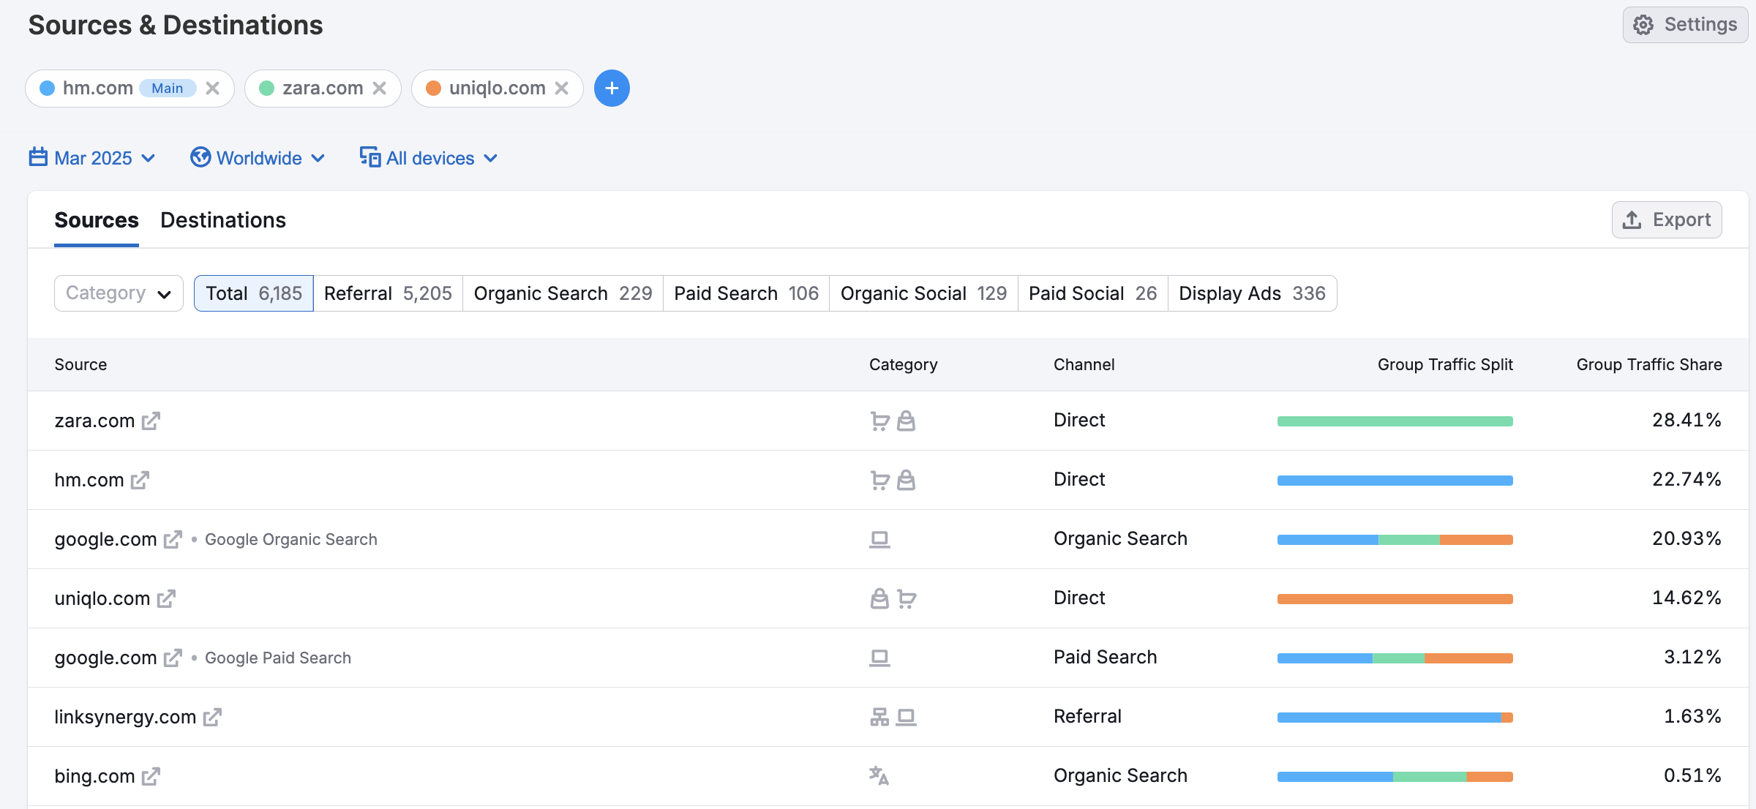Select the Display Ads 336 filter
Viewport: 1756px width, 809px height.
point(1251,293)
